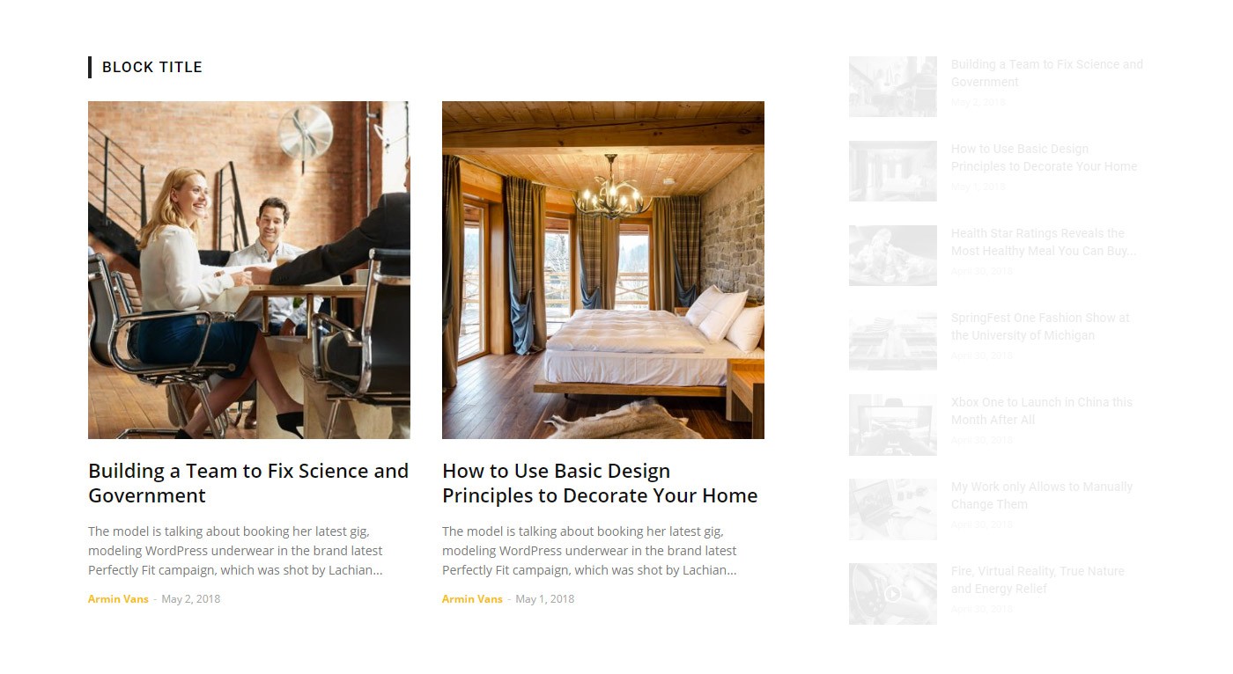
Task: Open the office meeting featured image
Action: [249, 270]
